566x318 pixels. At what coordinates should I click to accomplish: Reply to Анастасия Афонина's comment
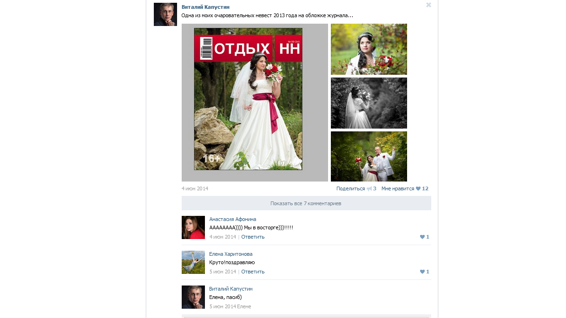point(253,237)
